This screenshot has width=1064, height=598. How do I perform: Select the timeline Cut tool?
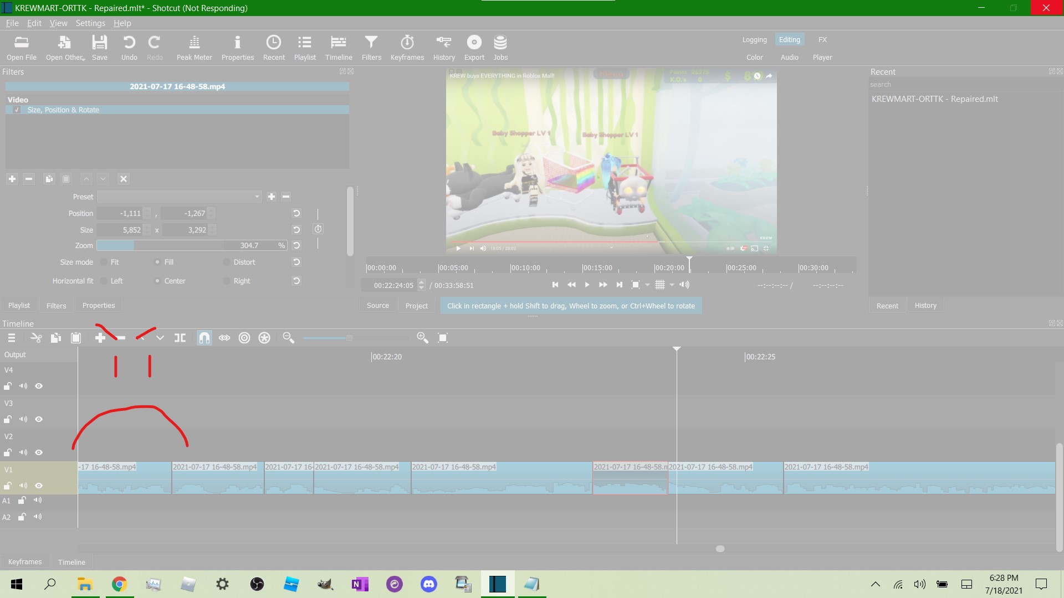click(36, 338)
